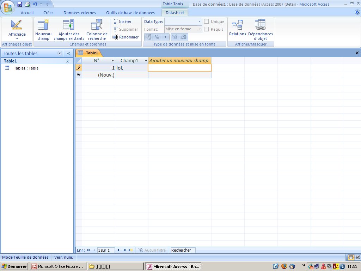Open the Créer ribbon tab

pyautogui.click(x=48, y=13)
